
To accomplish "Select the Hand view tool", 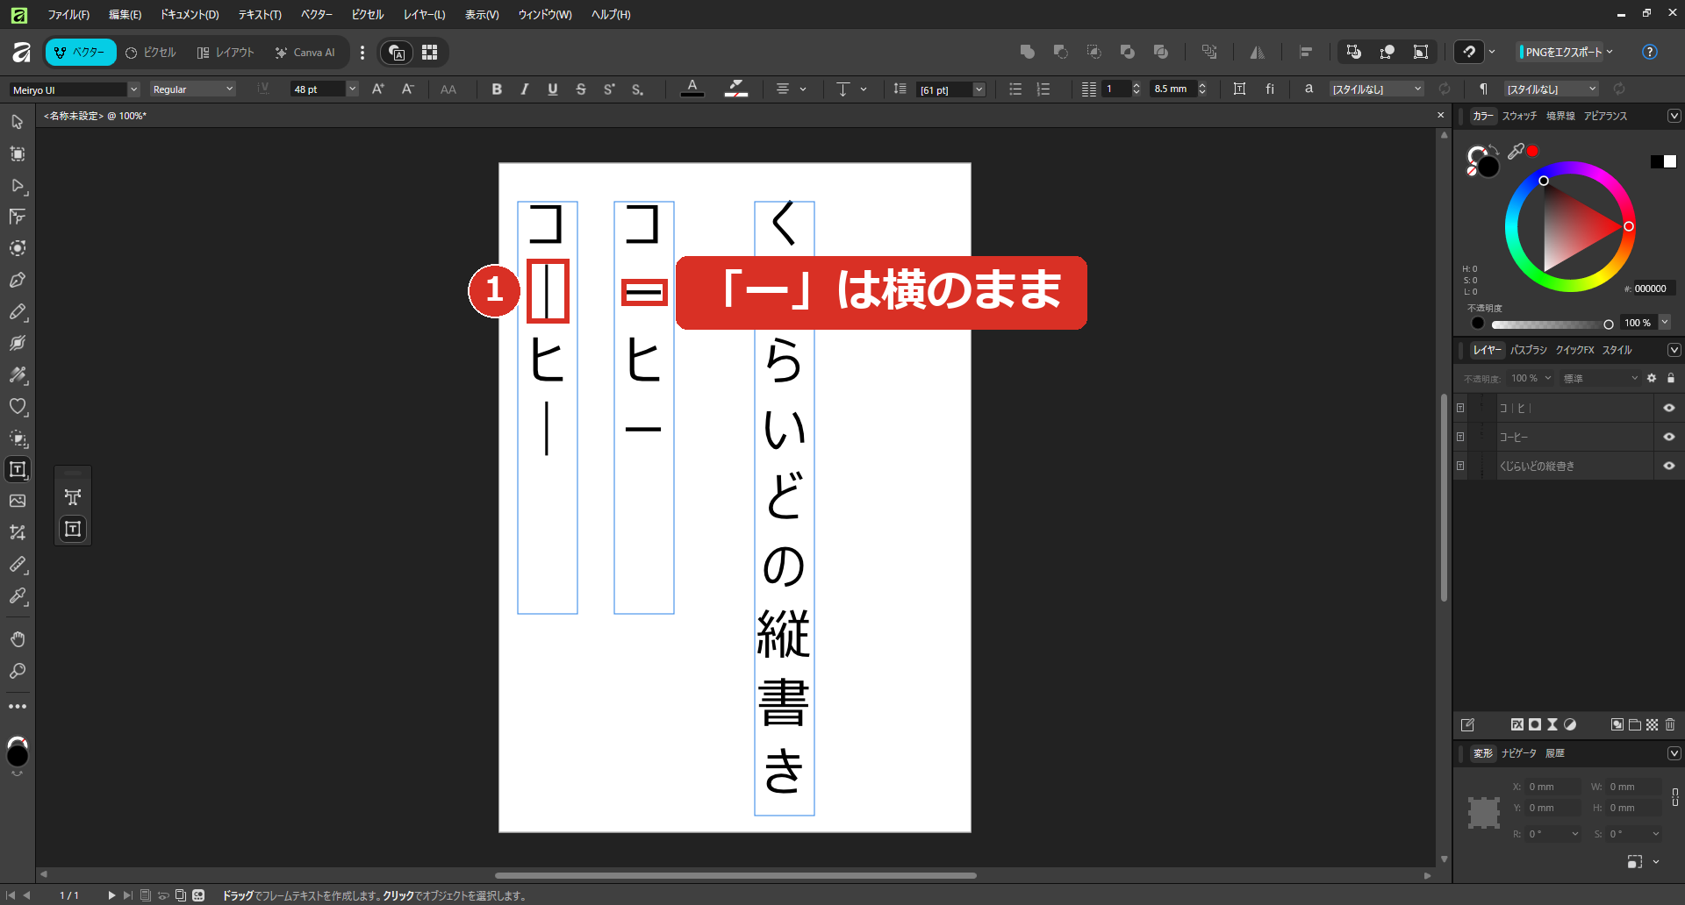I will click(x=17, y=639).
